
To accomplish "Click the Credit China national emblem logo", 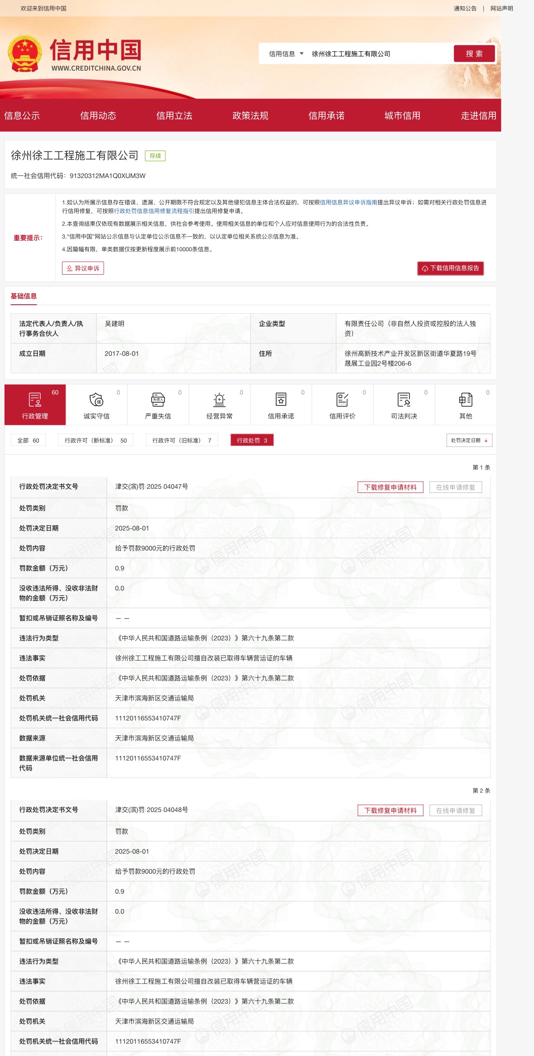I will tap(24, 54).
